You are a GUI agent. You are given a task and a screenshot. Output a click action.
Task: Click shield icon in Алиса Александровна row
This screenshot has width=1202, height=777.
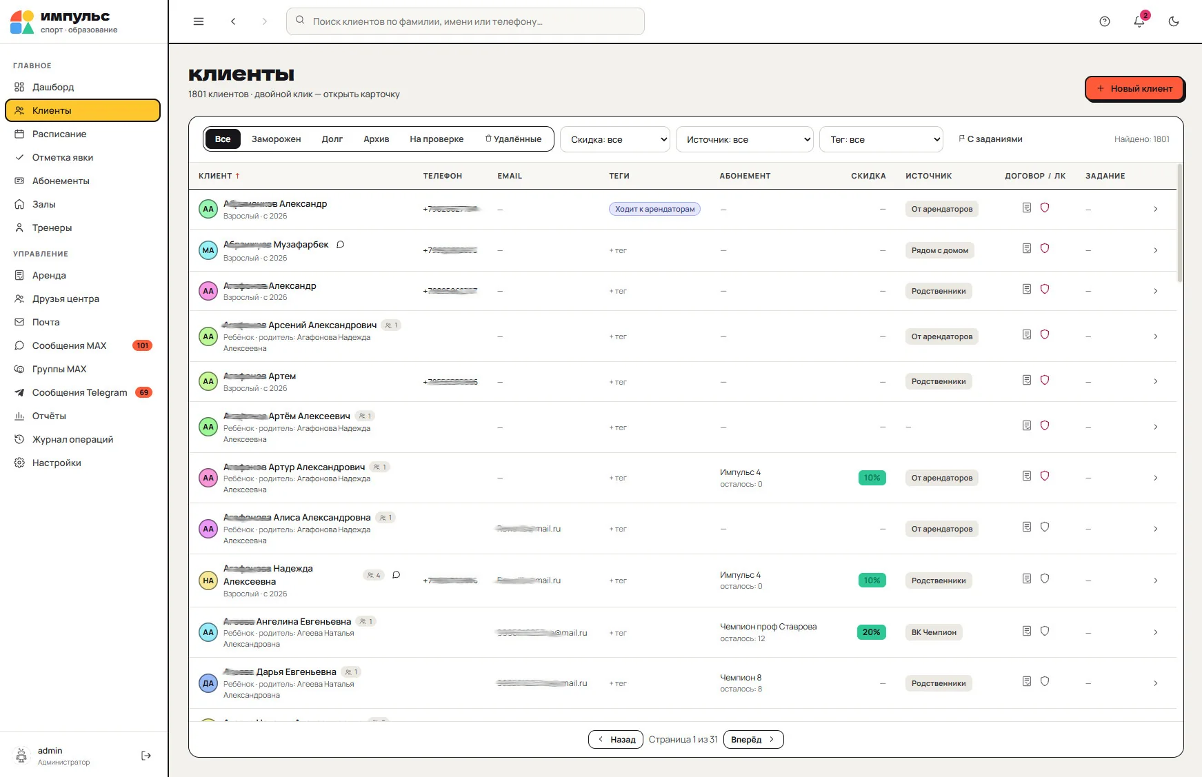[x=1045, y=527]
